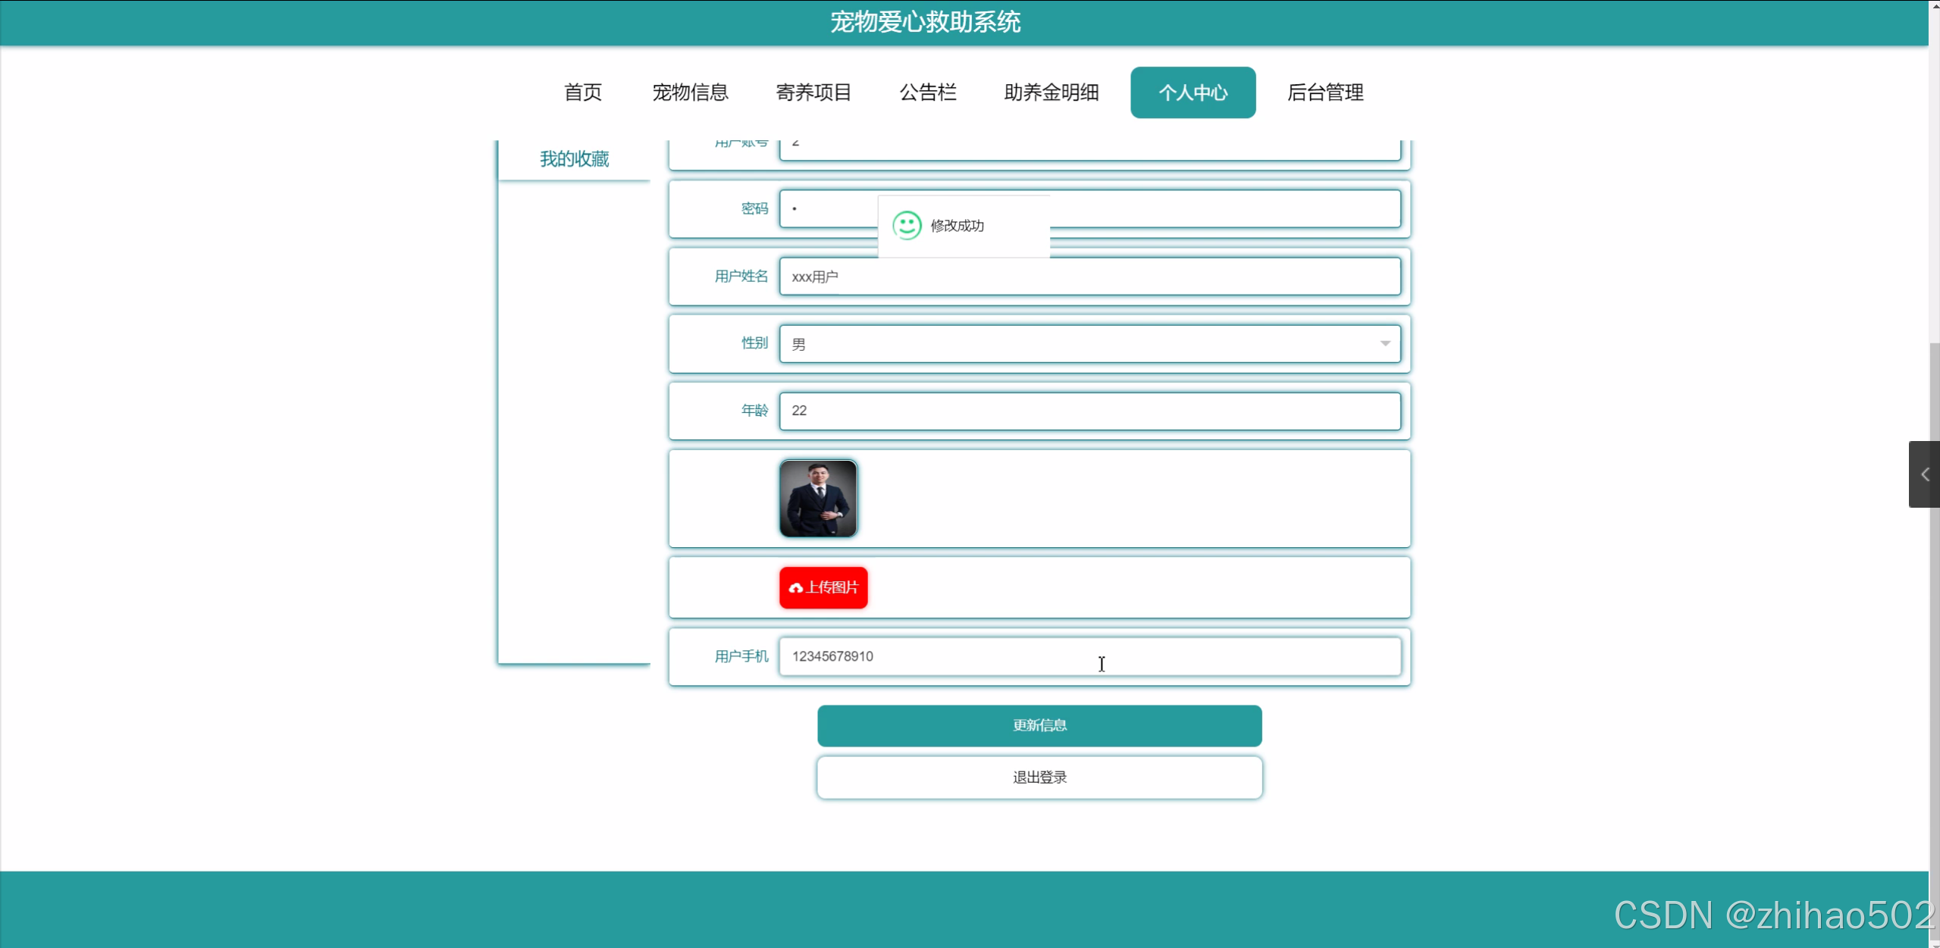Open 寄养项目 navigation item

pyautogui.click(x=813, y=92)
